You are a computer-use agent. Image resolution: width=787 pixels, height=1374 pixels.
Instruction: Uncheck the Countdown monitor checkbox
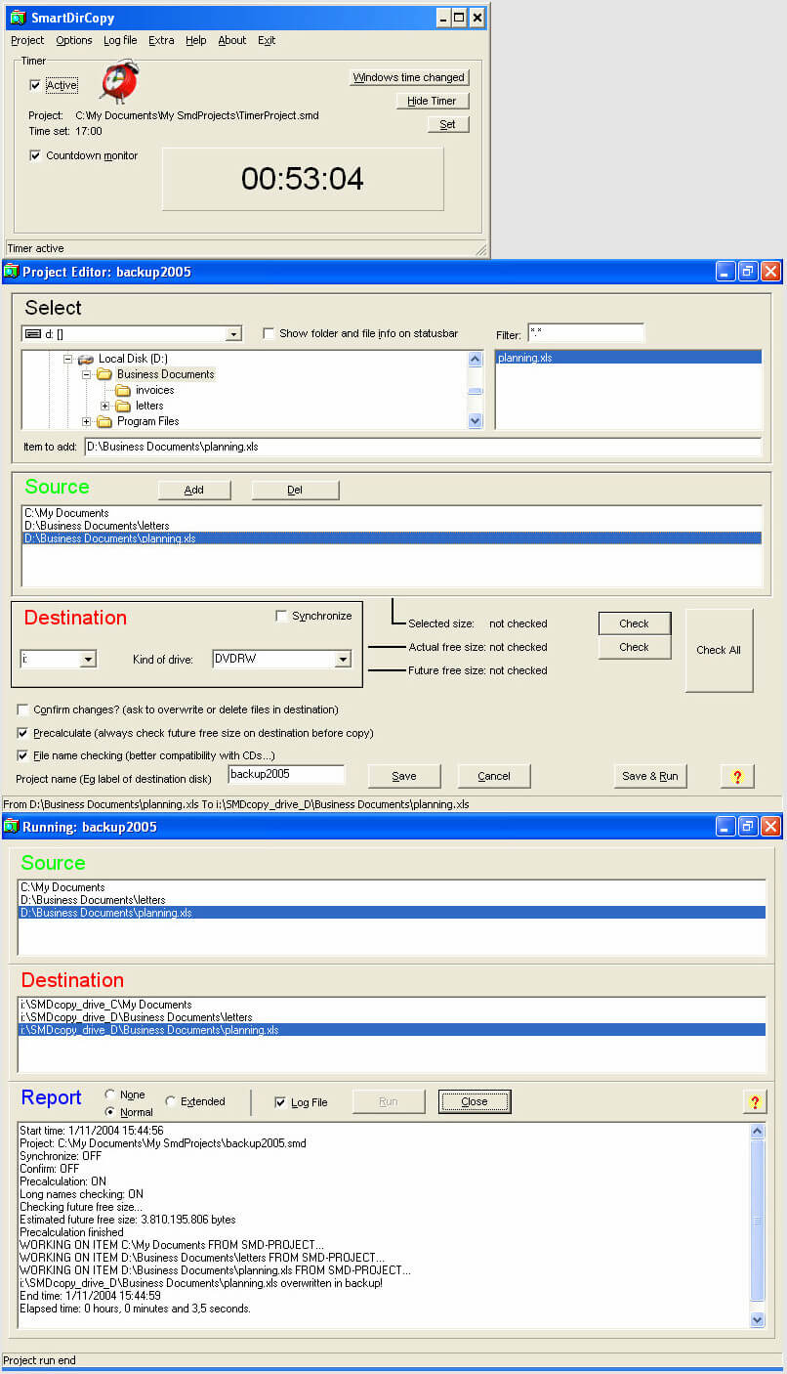35,155
